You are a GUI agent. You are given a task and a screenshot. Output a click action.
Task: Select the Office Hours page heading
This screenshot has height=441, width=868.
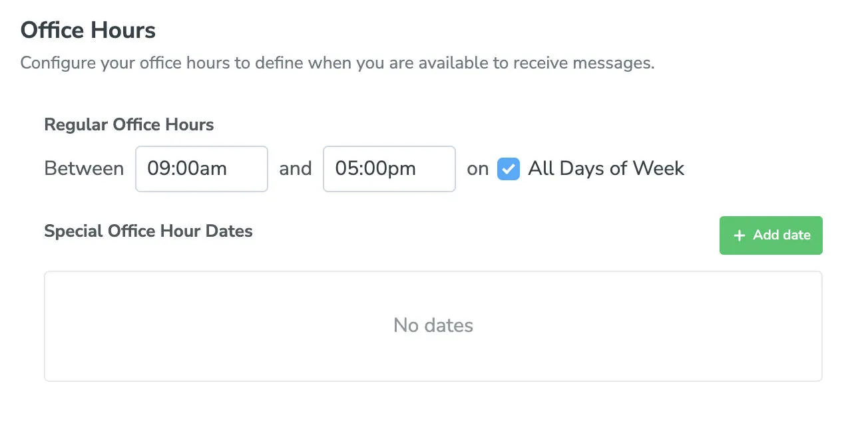click(x=88, y=29)
